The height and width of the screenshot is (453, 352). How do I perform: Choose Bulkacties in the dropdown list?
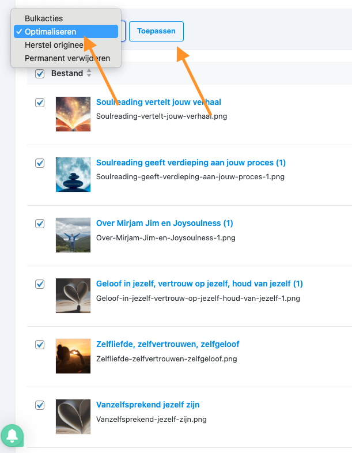(x=44, y=19)
